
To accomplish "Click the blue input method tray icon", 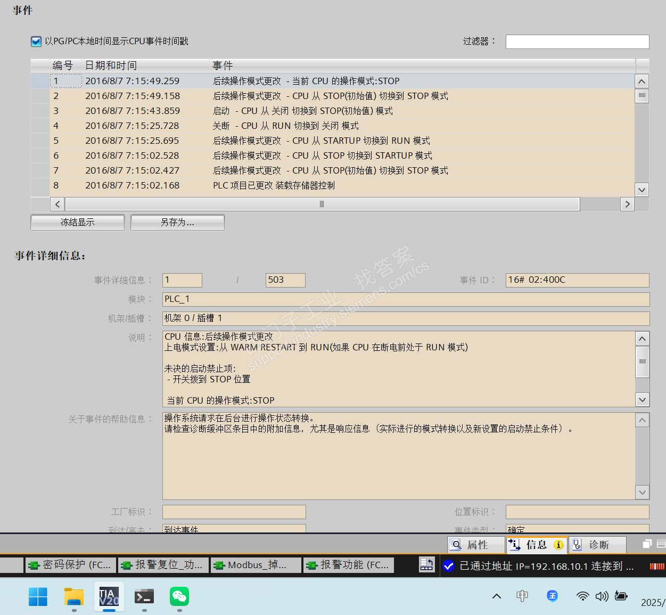I will [x=552, y=596].
